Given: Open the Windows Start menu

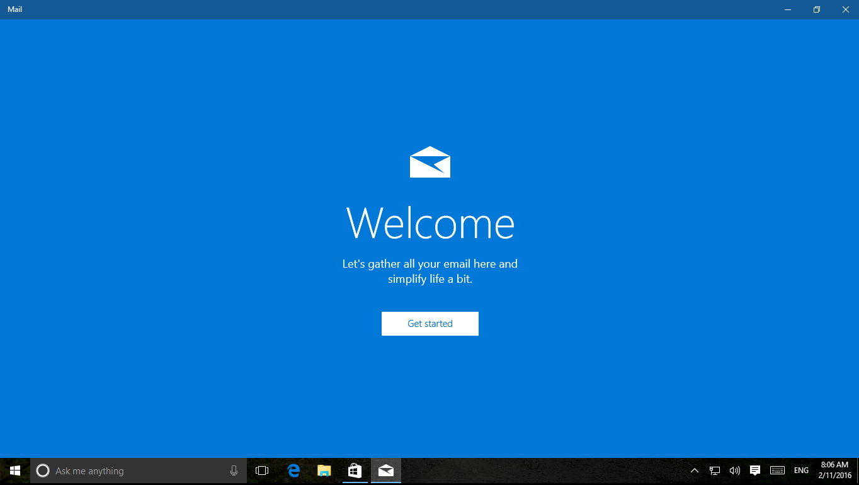Looking at the screenshot, I should 15,471.
